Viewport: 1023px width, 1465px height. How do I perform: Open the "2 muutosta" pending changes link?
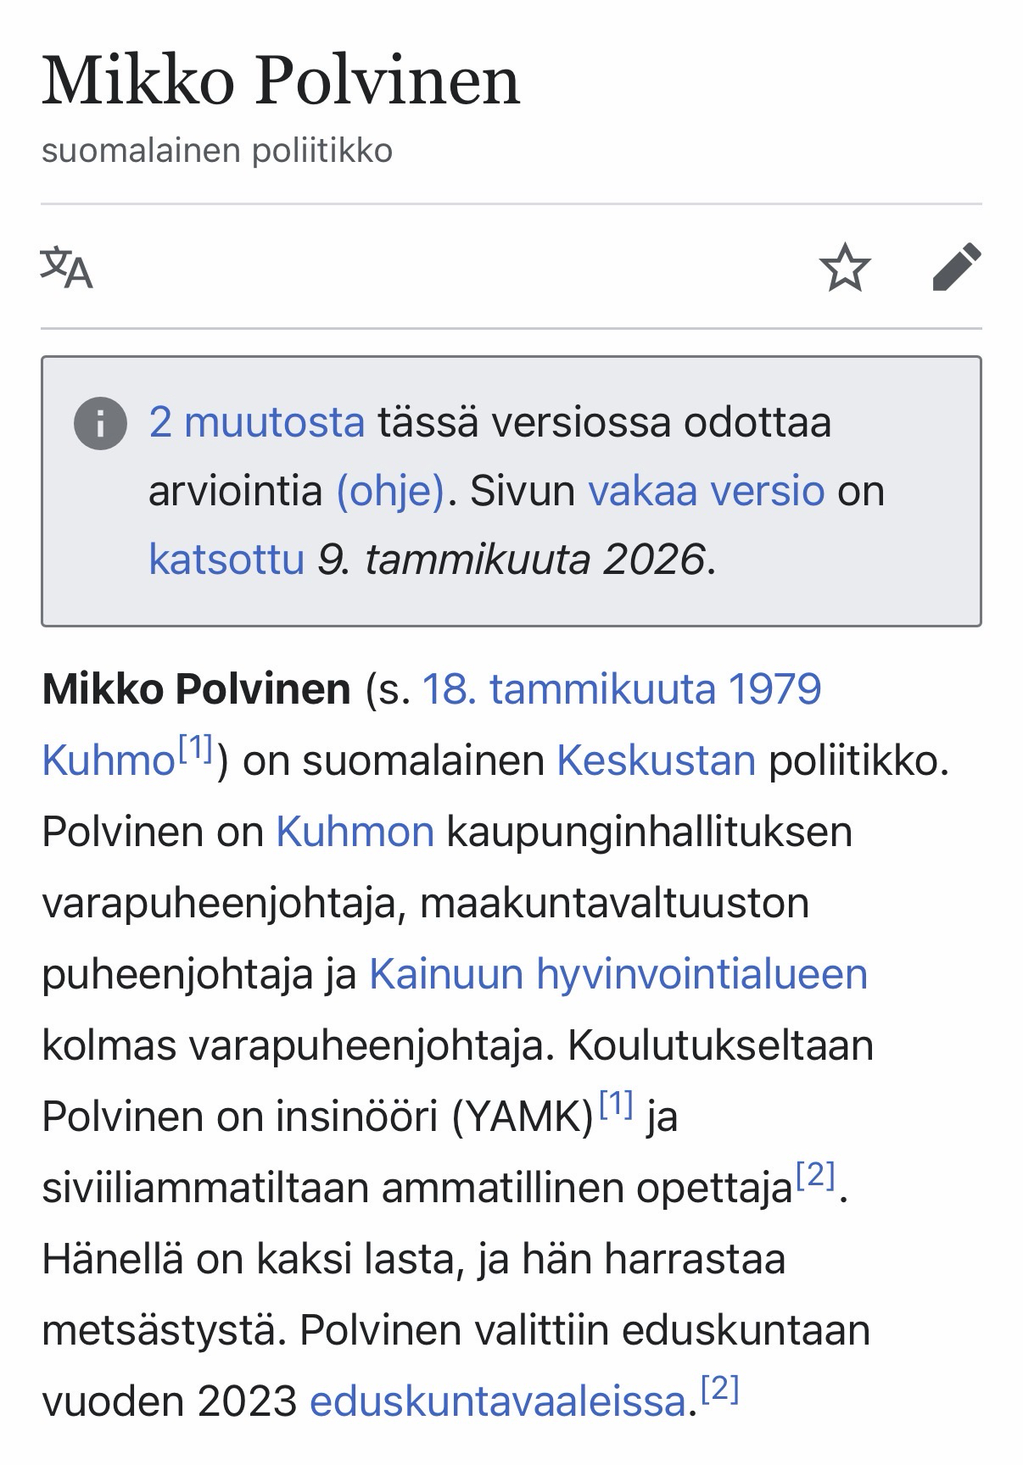[x=256, y=421]
